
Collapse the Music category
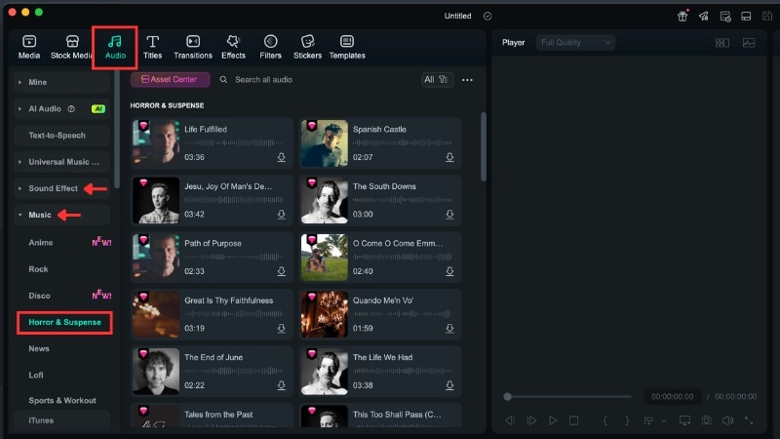61,215
